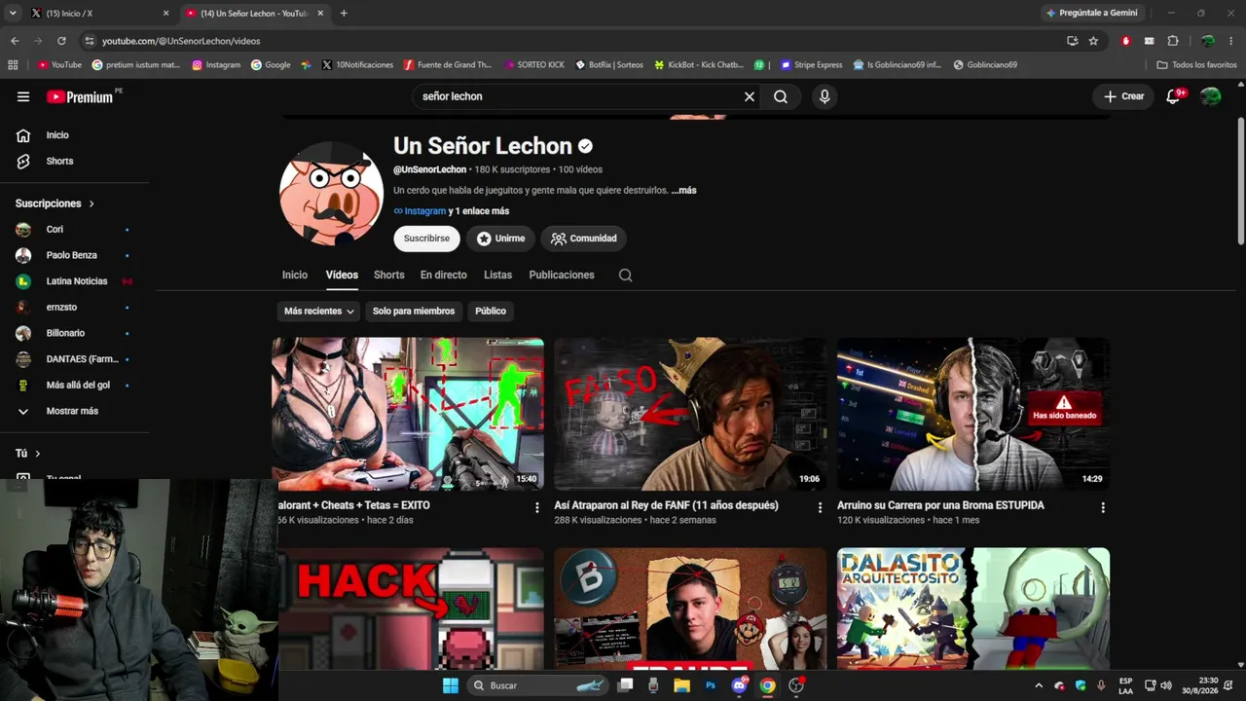The width and height of the screenshot is (1246, 701).
Task: Run the search with the magnifier button
Action: tap(781, 96)
